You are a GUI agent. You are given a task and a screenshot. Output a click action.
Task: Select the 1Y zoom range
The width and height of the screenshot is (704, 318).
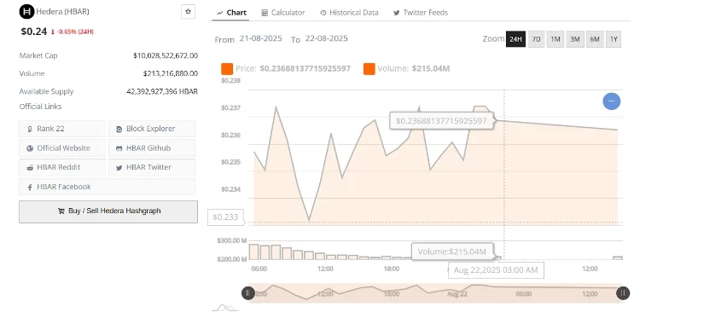614,39
